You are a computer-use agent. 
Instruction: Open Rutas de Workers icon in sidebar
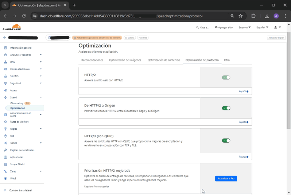tap(5, 122)
